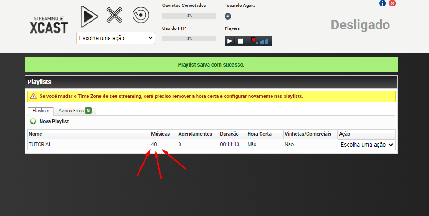Click the large play icon to start streaming
The height and width of the screenshot is (216, 429).
(89, 16)
